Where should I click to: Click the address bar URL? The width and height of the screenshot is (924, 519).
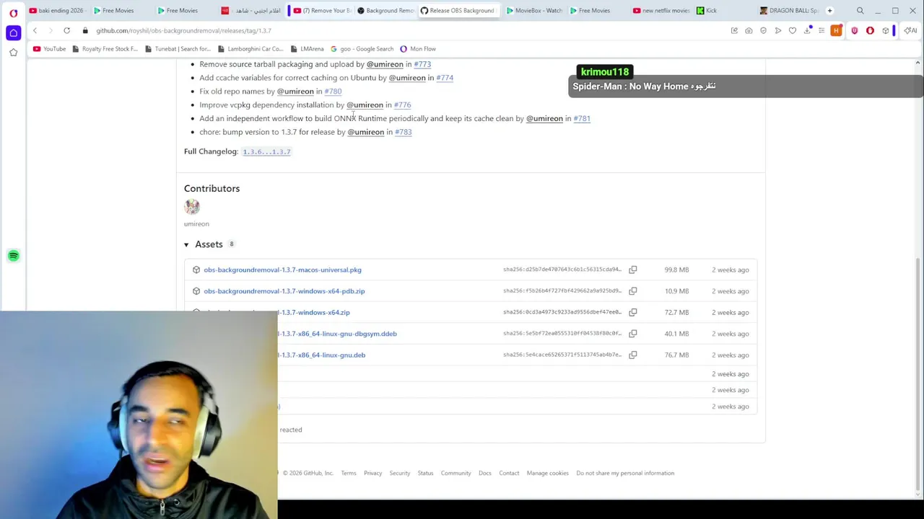click(183, 30)
